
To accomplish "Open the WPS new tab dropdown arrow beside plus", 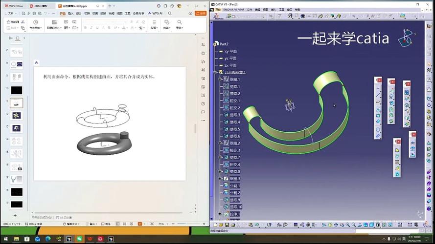I will click(114, 6).
